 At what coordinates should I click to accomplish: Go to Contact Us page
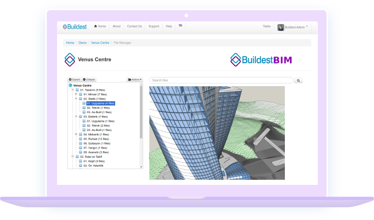135,26
